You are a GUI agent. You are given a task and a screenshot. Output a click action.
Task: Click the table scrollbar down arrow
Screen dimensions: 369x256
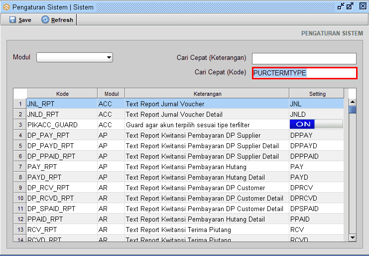click(x=352, y=238)
